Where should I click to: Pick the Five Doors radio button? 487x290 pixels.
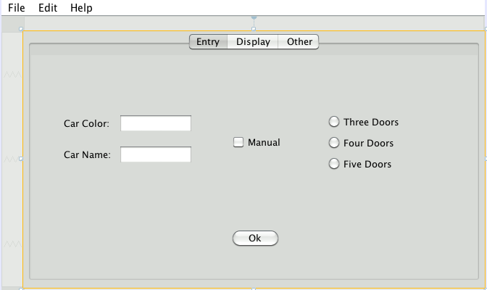pyautogui.click(x=334, y=164)
